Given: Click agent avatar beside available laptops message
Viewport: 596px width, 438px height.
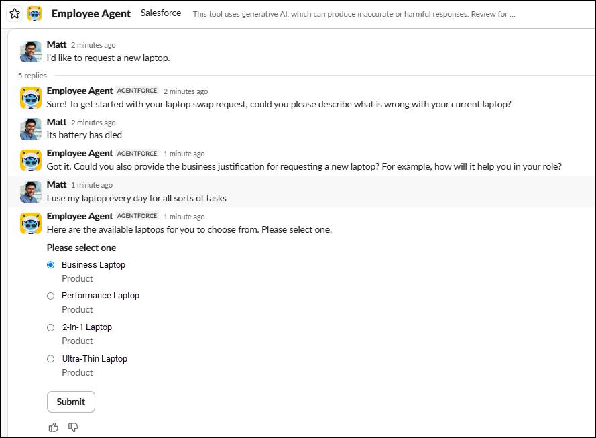Looking at the screenshot, I should click(x=31, y=223).
